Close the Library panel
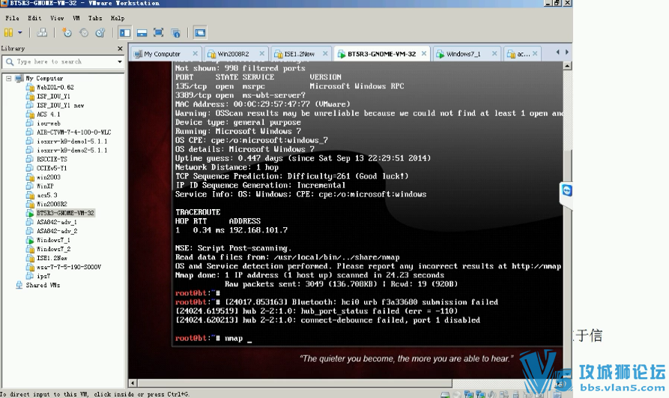The image size is (669, 398). pyautogui.click(x=120, y=48)
